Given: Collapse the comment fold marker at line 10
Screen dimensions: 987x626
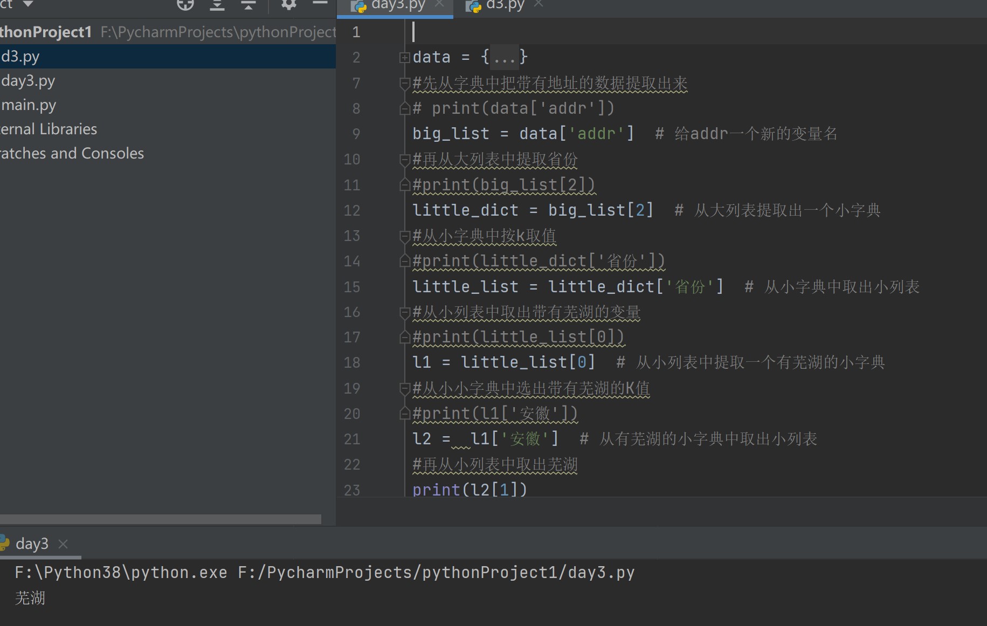Looking at the screenshot, I should 404,160.
